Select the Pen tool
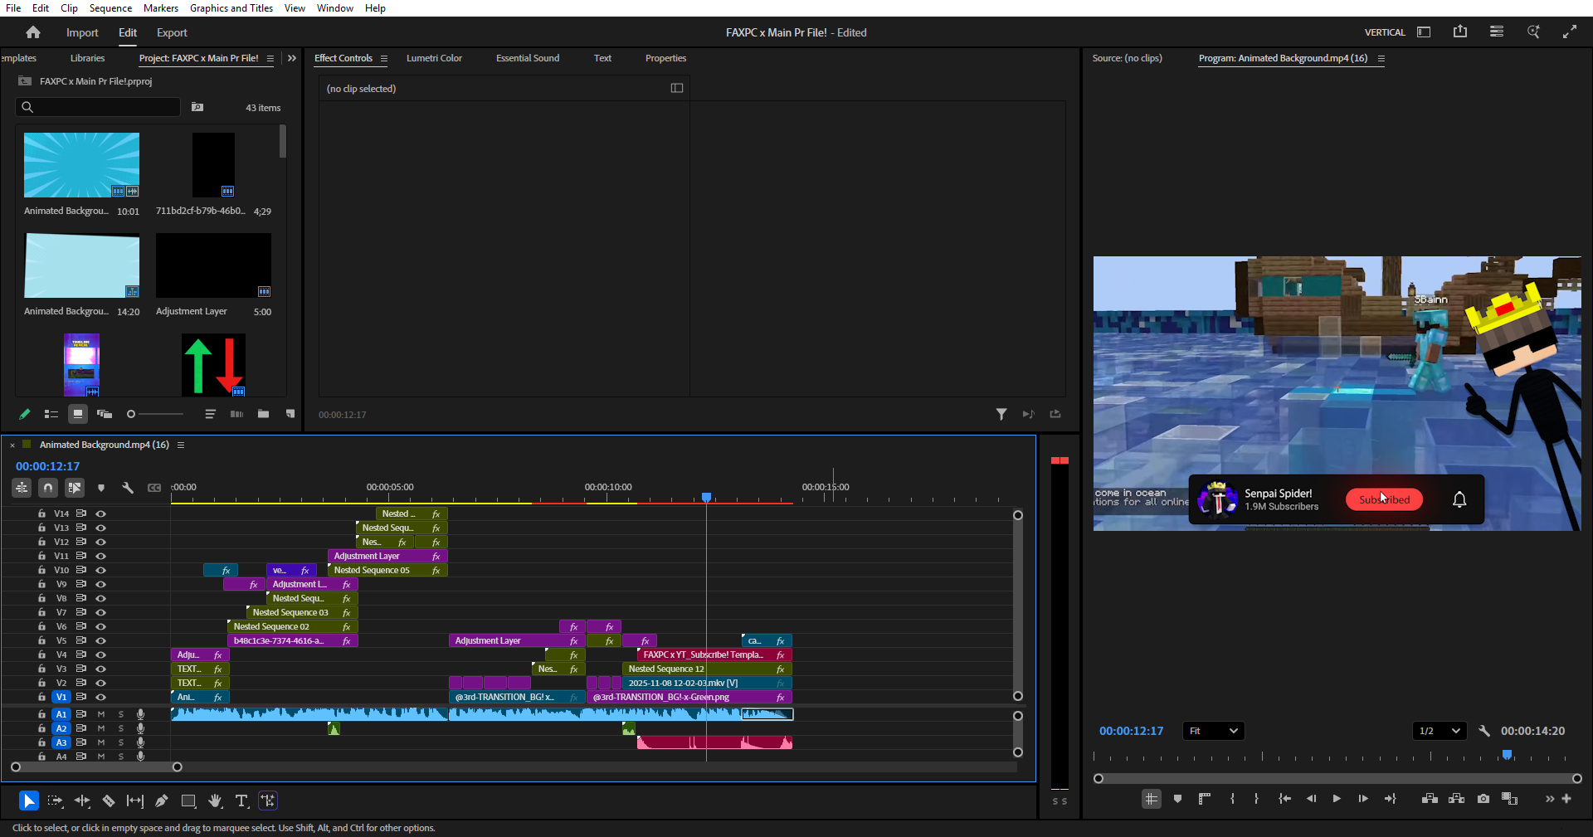 162,801
